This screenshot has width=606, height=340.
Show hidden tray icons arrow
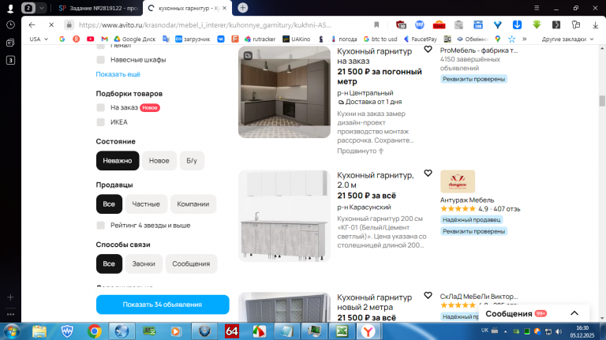pyautogui.click(x=505, y=331)
